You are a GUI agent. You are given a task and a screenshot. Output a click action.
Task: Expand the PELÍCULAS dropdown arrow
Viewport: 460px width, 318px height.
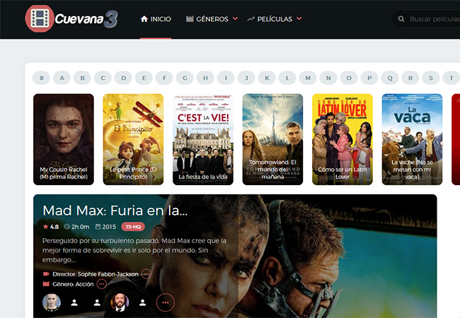point(299,19)
